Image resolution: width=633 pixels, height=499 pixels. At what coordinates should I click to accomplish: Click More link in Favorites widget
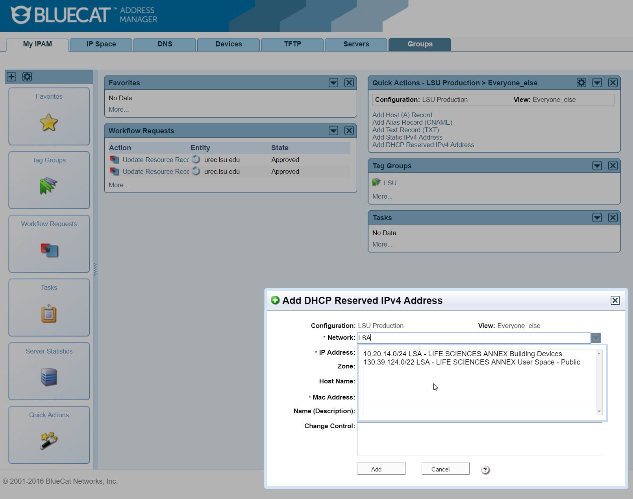(118, 110)
